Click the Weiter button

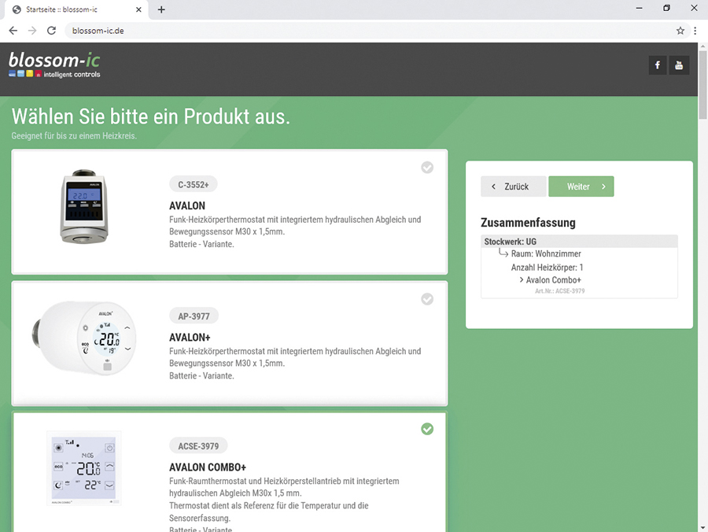(581, 187)
